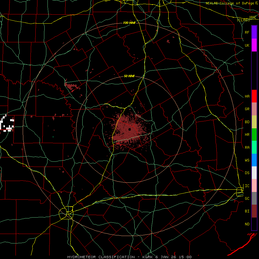Click the RA legend label

[247, 148]
